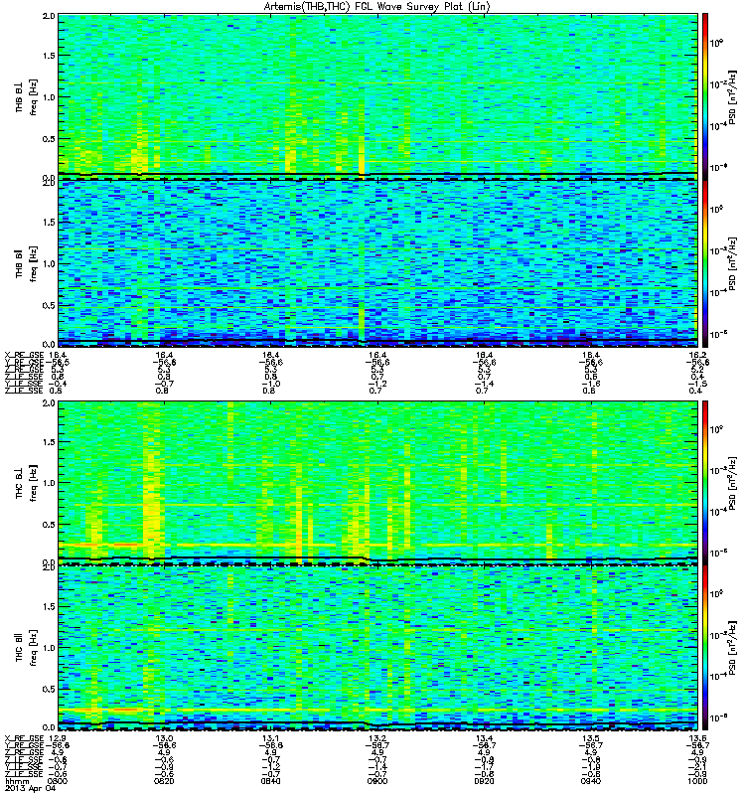Click the '0820' time tick label

pos(164,781)
